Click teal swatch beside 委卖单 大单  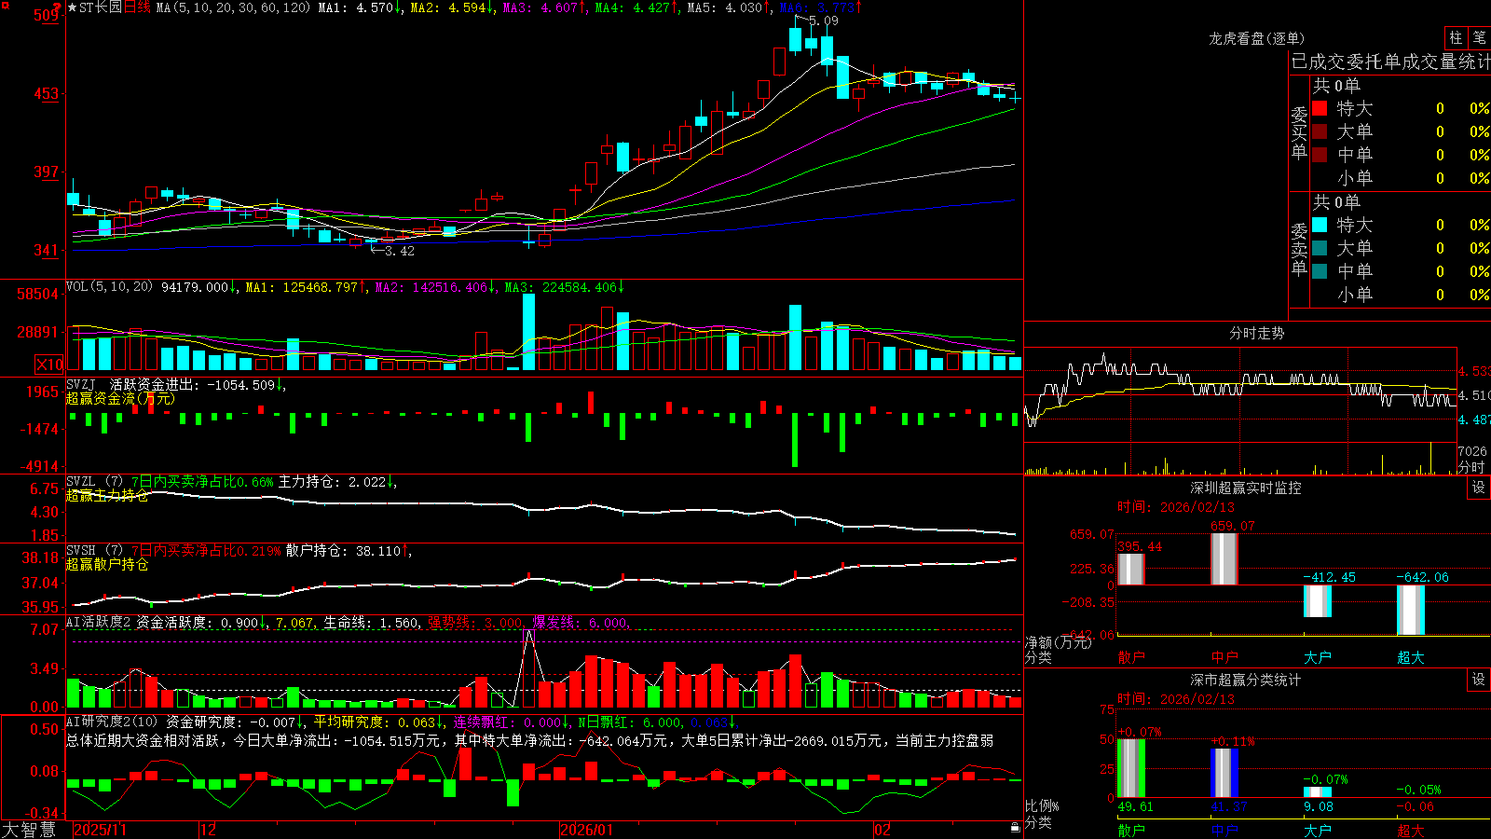point(1320,248)
